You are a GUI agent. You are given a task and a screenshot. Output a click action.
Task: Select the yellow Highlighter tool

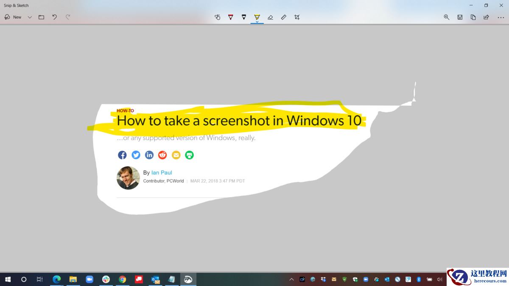coord(257,17)
